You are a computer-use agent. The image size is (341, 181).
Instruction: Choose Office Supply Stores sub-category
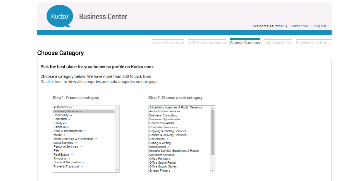point(179,167)
